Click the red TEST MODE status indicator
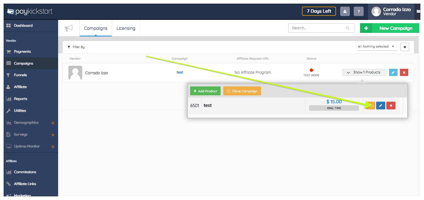Screen dimensions: 424x200 311,70
